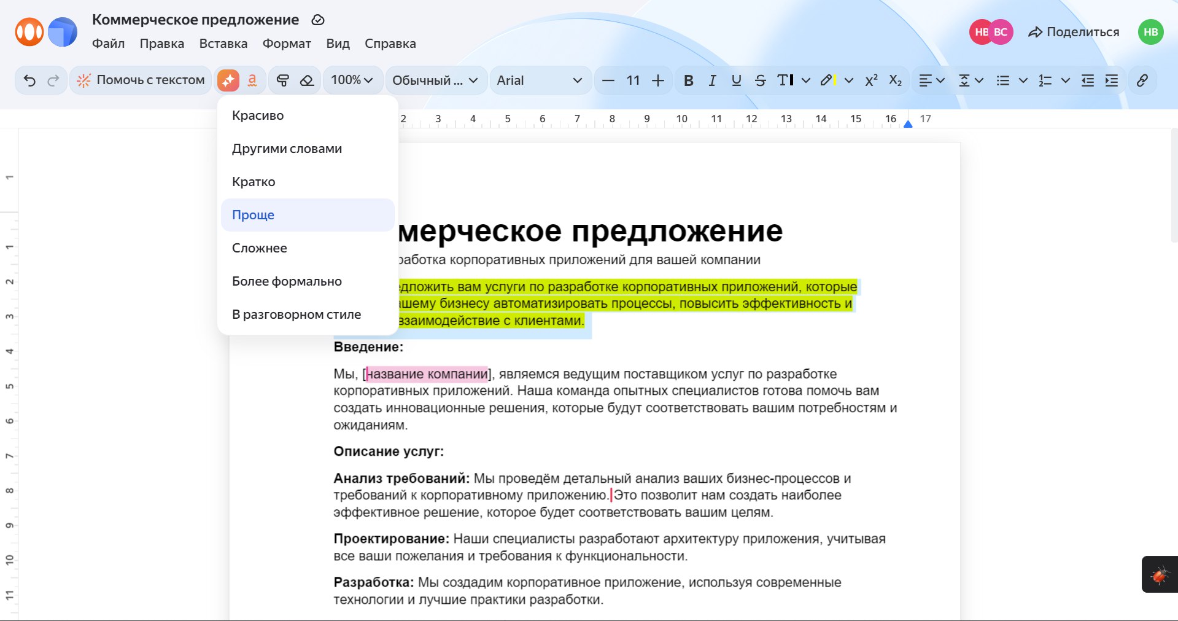
Task: Open the Вставка menu
Action: (x=223, y=44)
